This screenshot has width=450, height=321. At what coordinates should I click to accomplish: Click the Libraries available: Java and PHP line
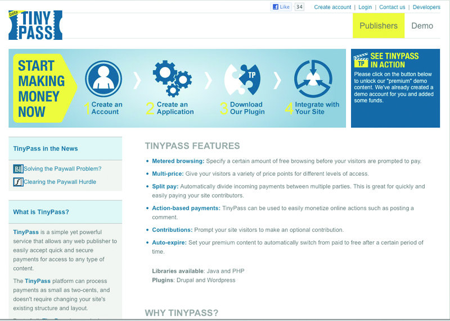[198, 271]
